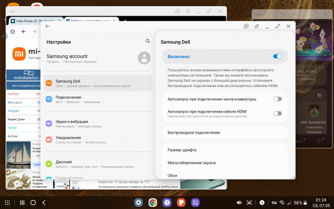Screen dimensions: 334x209
Task: Open Беспроводное подключение option
Action: point(225,133)
